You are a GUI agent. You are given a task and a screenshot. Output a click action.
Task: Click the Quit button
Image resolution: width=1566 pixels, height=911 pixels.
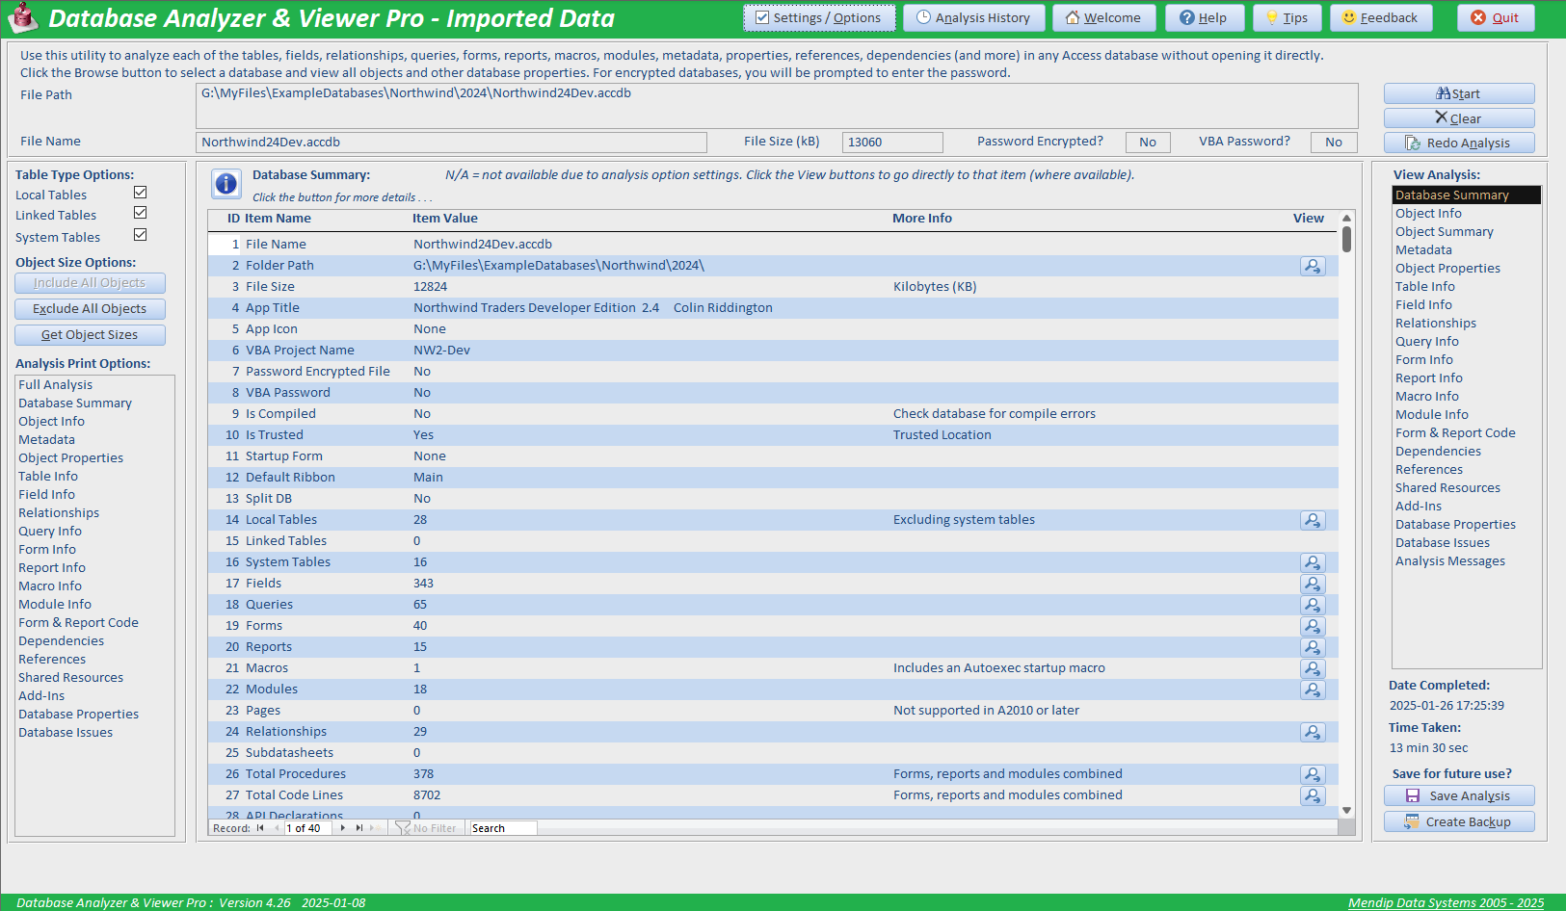(1496, 18)
